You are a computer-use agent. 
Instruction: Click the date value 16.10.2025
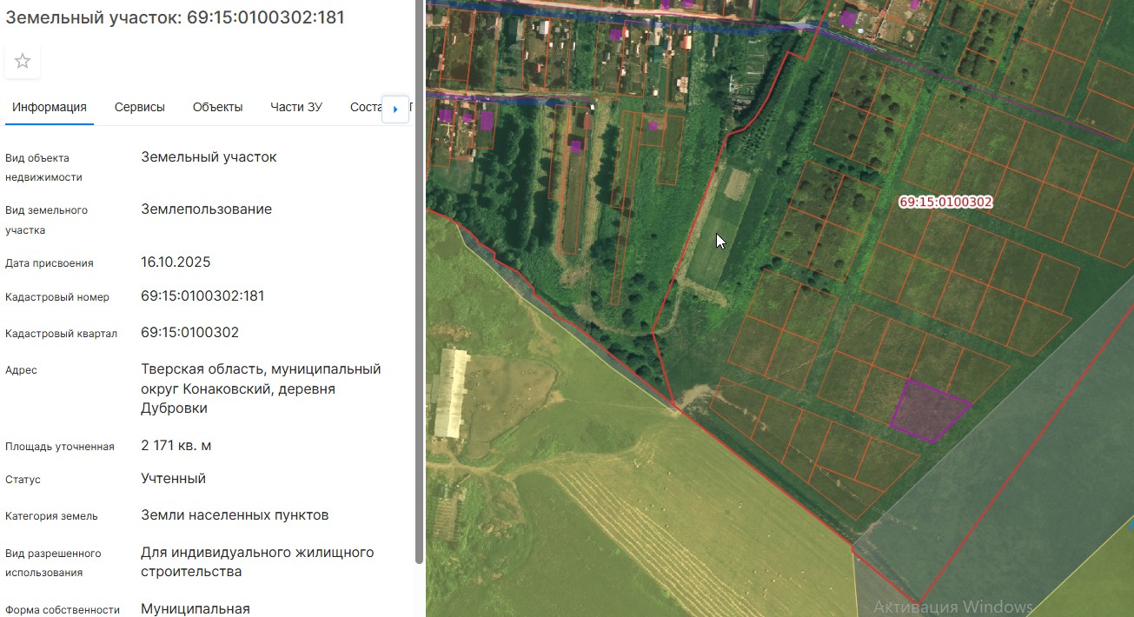176,262
